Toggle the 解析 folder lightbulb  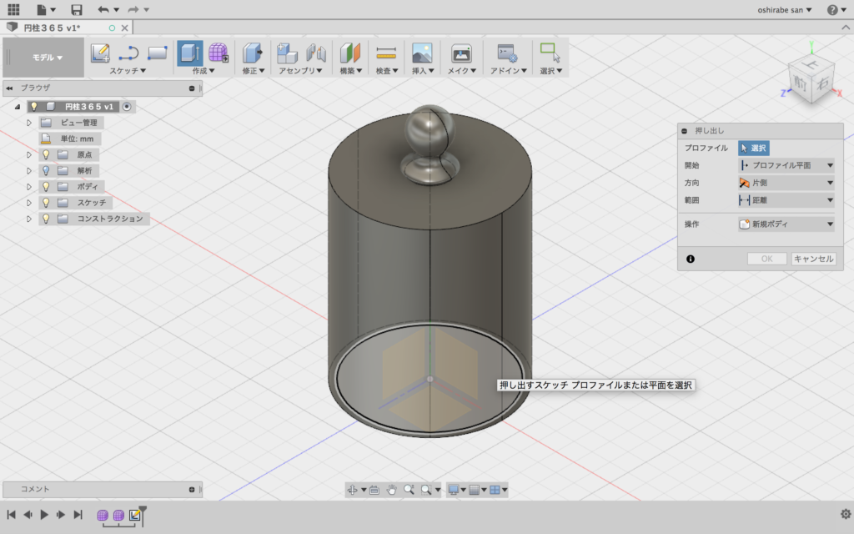[x=47, y=170]
